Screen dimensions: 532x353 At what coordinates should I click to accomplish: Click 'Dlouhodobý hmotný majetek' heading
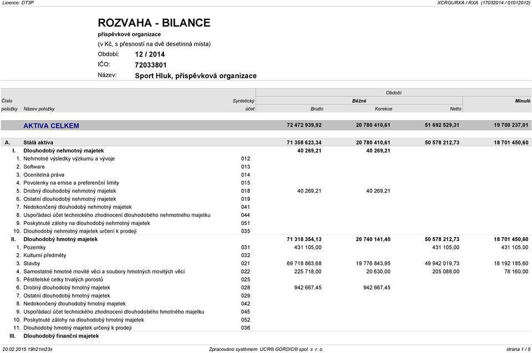point(60,239)
